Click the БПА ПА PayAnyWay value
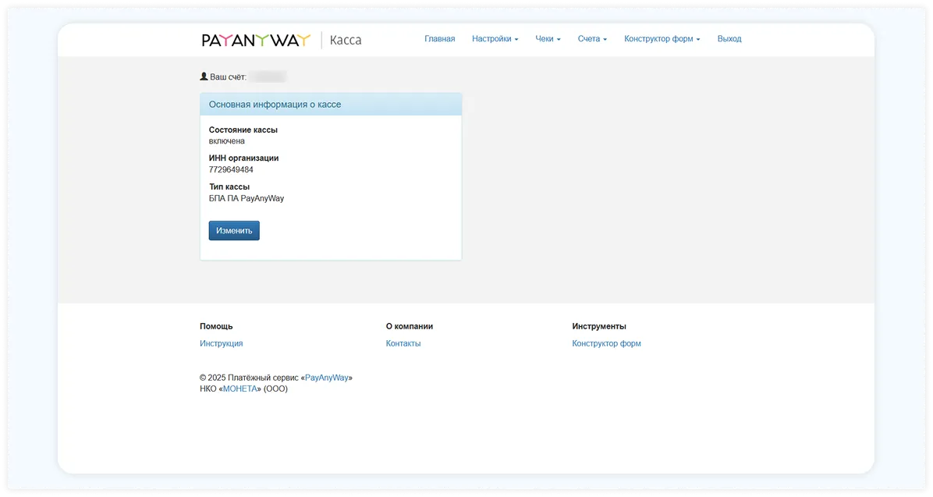The height and width of the screenshot is (497, 933). (x=247, y=198)
